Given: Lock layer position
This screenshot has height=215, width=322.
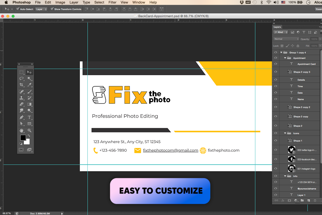Looking at the screenshot, I should (x=292, y=46).
